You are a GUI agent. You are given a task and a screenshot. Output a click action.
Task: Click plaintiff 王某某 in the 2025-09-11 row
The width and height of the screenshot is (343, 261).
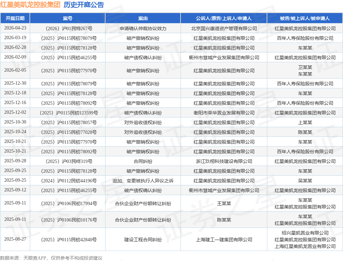coord(224,203)
